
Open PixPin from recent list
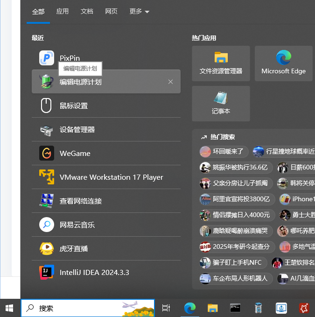[106, 58]
